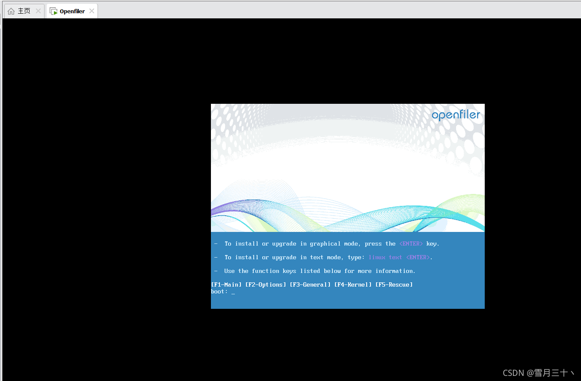Click the graphical mode install instruction line
Screen dimensions: 581x381
(327, 244)
